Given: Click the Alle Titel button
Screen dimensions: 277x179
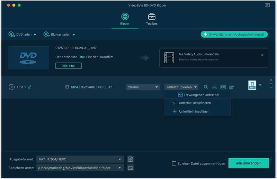Looking at the screenshot, I should pyautogui.click(x=68, y=66).
